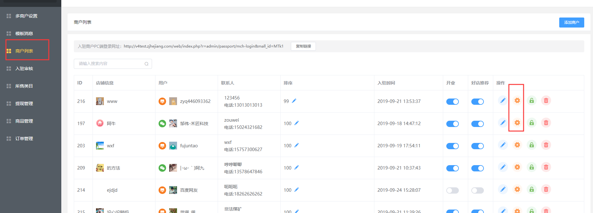The image size is (593, 213).
Task: Click the green lock icon for merchant ejdjd
Action: point(531,190)
